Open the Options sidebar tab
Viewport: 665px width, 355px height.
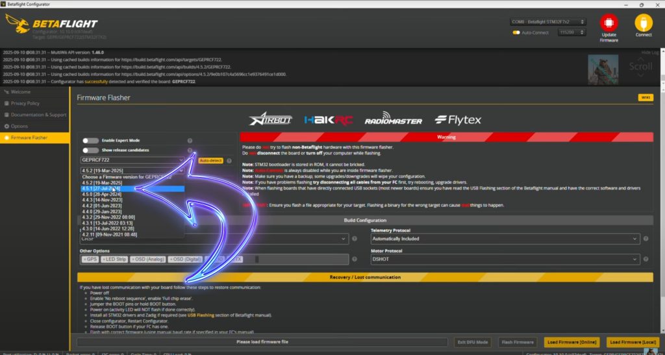coord(19,126)
